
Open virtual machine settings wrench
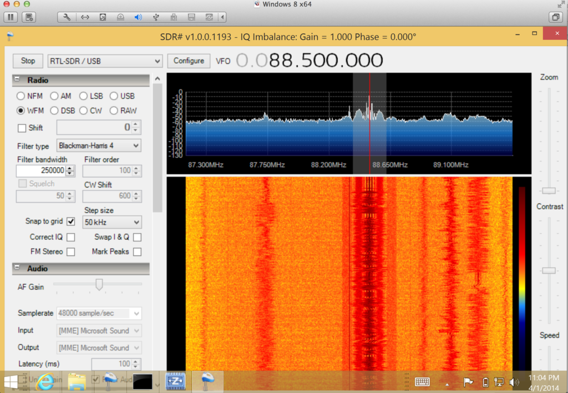tap(67, 17)
